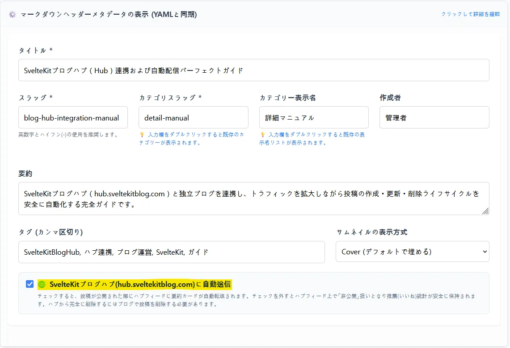
Task: Open the サムネイルの表示方式 dropdown
Action: [x=413, y=252]
